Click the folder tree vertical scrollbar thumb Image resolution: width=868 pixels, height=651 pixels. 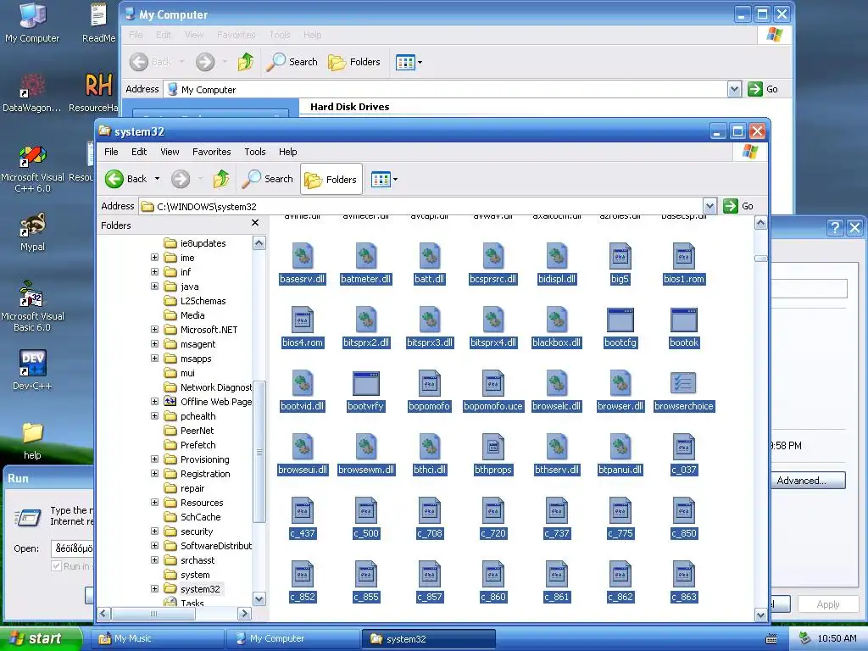[259, 452]
